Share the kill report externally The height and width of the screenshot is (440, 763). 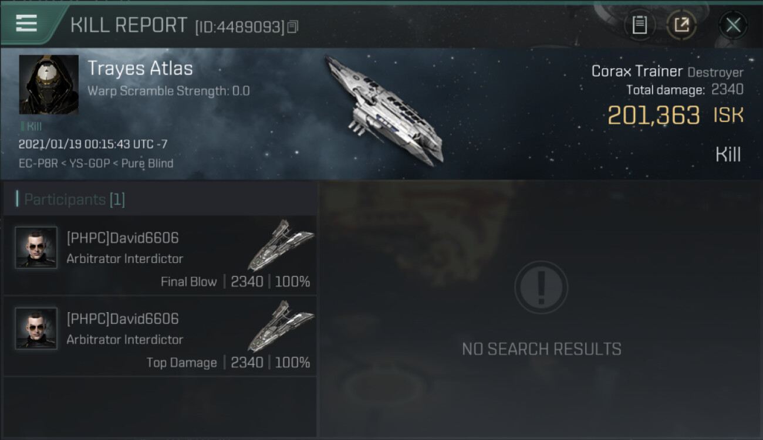click(681, 25)
